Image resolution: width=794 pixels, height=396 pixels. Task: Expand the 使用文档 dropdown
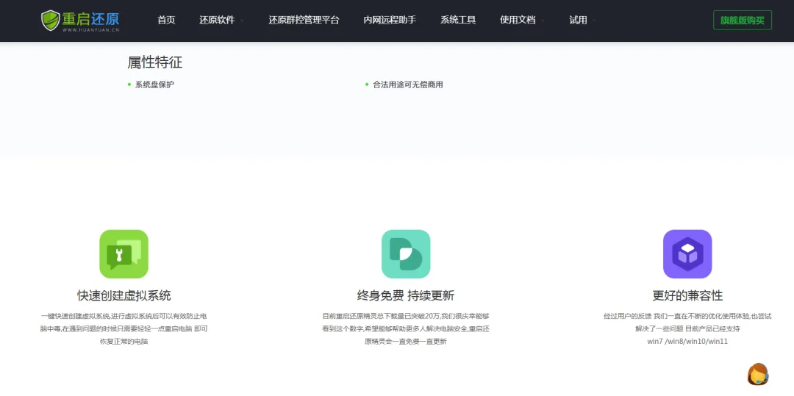[522, 21]
